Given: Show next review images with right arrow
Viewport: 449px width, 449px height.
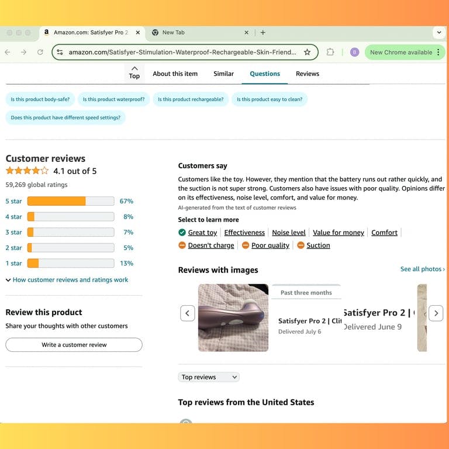Looking at the screenshot, I should click(436, 313).
